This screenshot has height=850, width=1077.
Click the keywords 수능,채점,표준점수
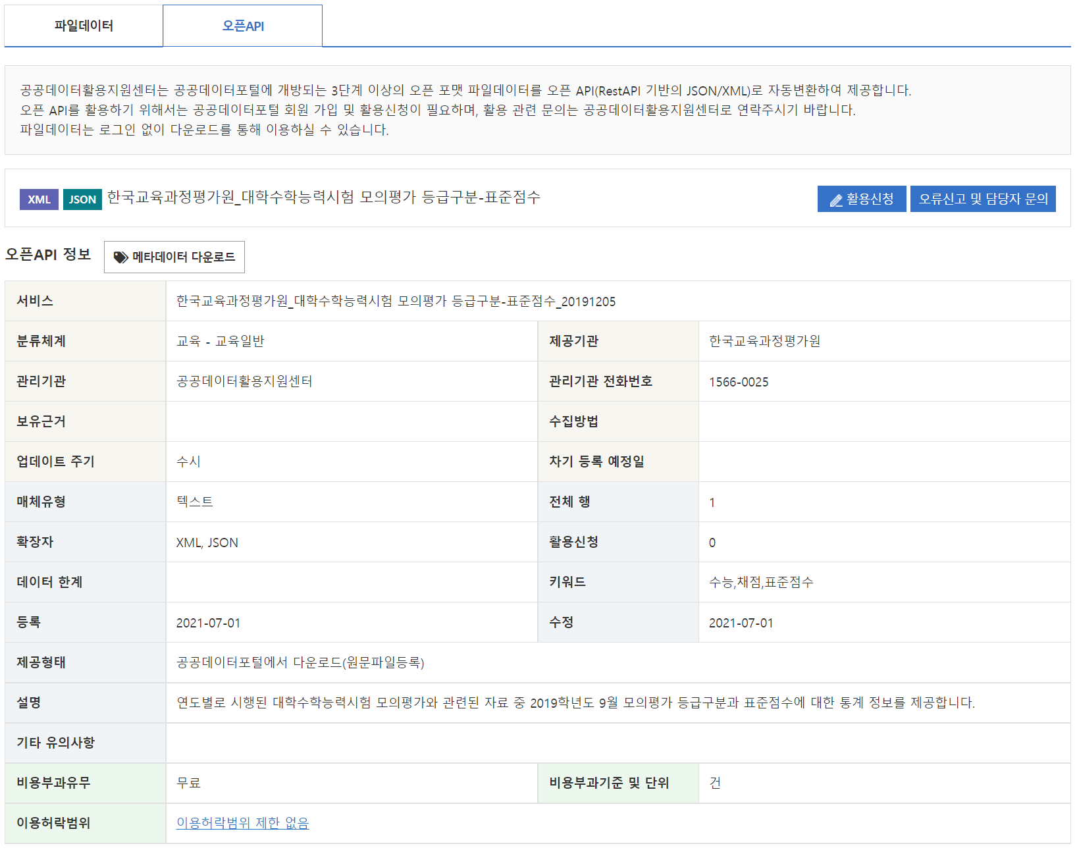tap(761, 582)
